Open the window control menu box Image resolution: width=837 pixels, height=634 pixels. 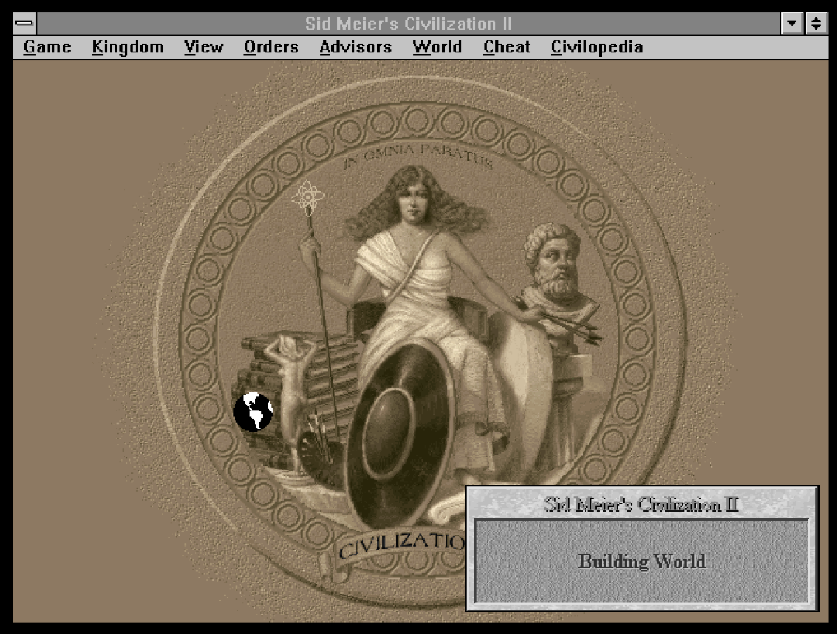pos(24,24)
